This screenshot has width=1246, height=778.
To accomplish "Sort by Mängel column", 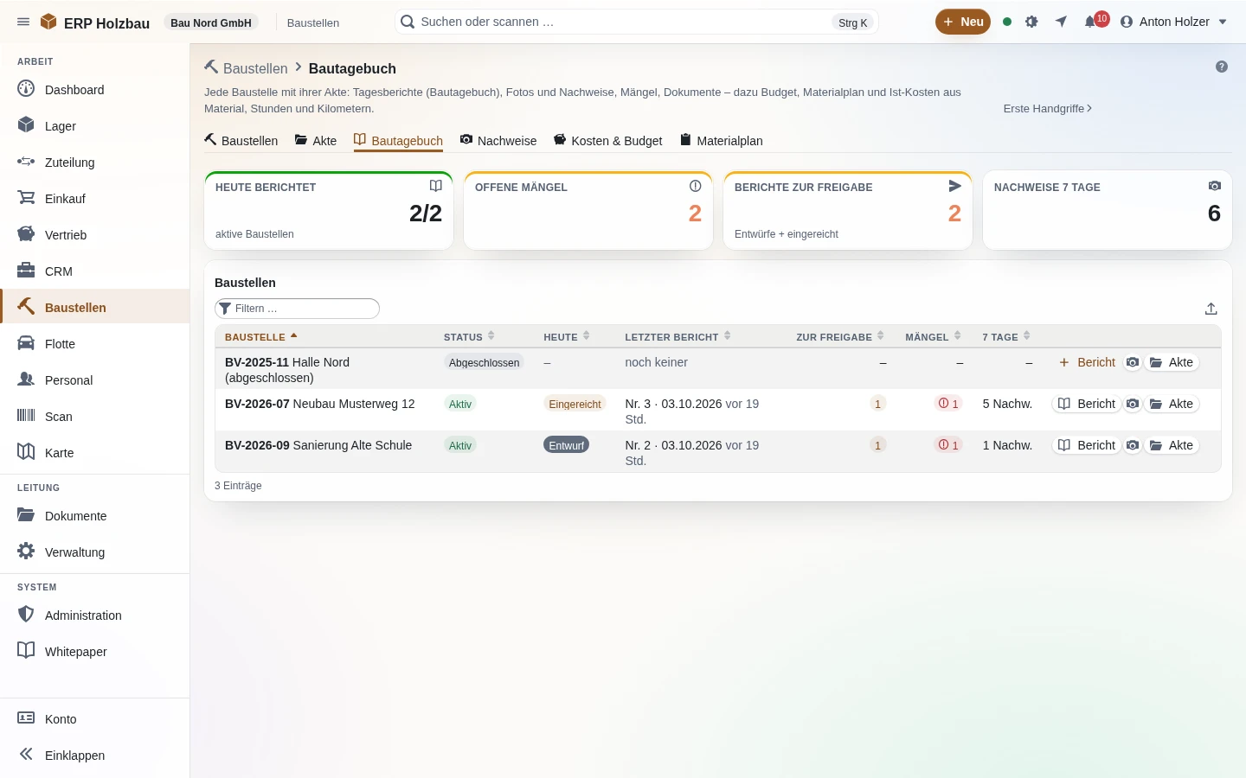I will point(933,337).
